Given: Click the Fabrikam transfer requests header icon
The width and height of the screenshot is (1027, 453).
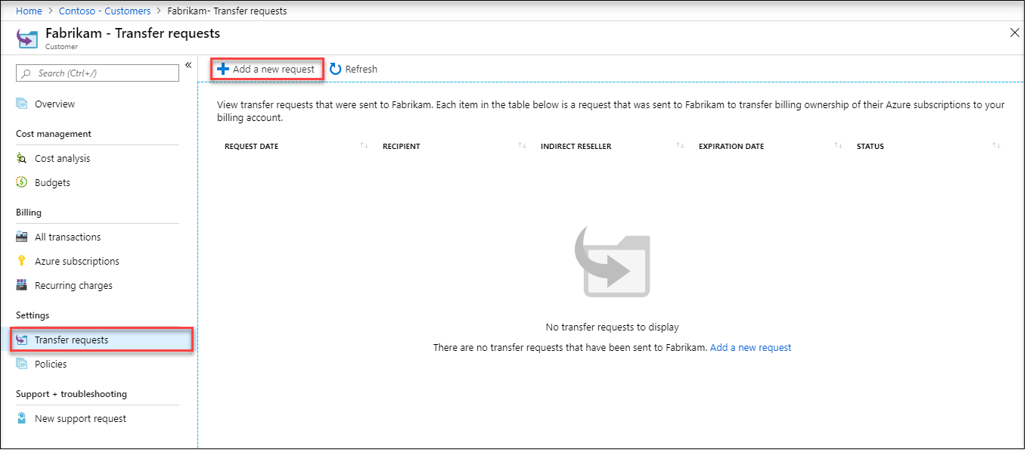Looking at the screenshot, I should [x=28, y=39].
